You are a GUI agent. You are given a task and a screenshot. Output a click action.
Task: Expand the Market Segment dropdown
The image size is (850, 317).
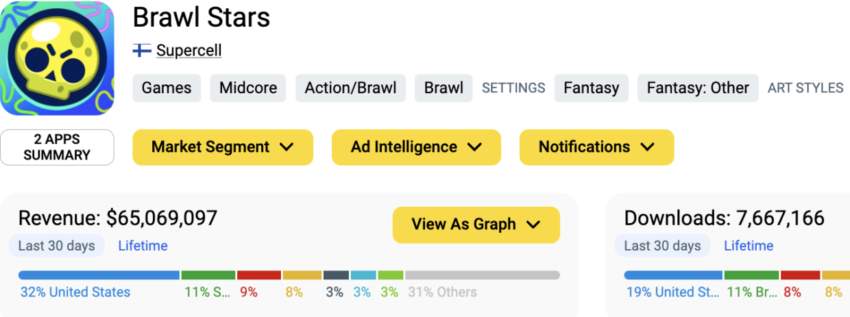222,147
